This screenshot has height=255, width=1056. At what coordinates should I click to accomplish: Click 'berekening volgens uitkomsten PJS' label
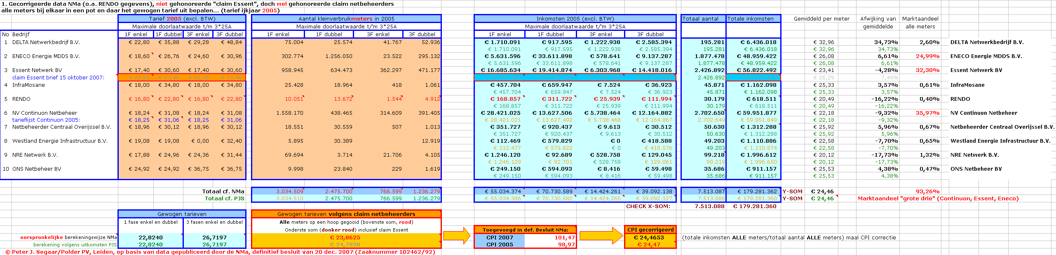(x=75, y=244)
